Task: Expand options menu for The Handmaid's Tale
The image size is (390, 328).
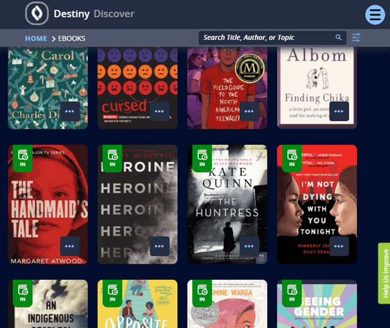Action: coord(70,246)
